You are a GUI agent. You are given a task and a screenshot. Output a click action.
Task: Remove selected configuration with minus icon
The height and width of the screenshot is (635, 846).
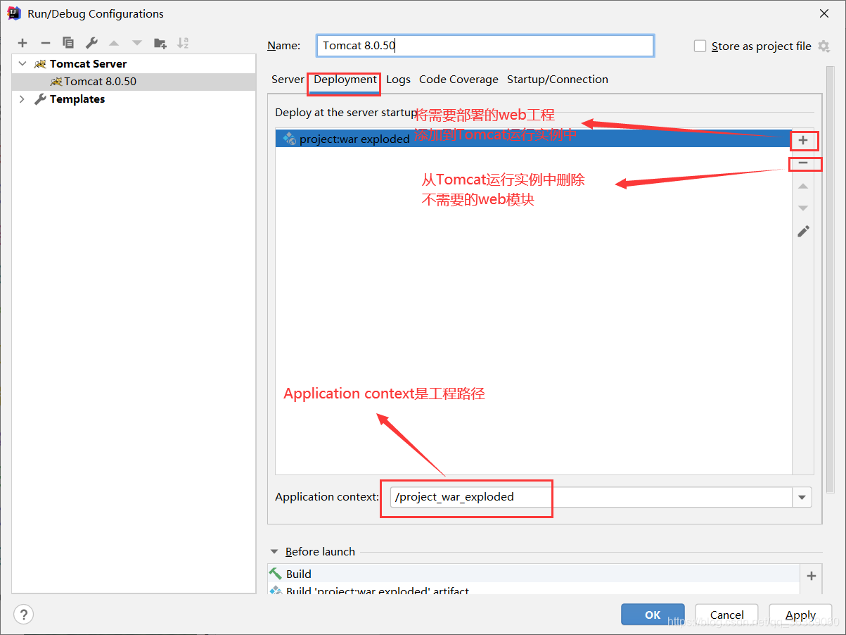click(45, 43)
